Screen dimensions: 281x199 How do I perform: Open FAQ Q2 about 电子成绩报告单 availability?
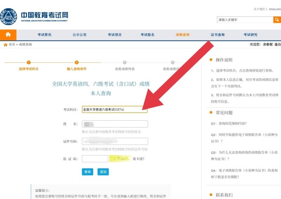point(244,138)
